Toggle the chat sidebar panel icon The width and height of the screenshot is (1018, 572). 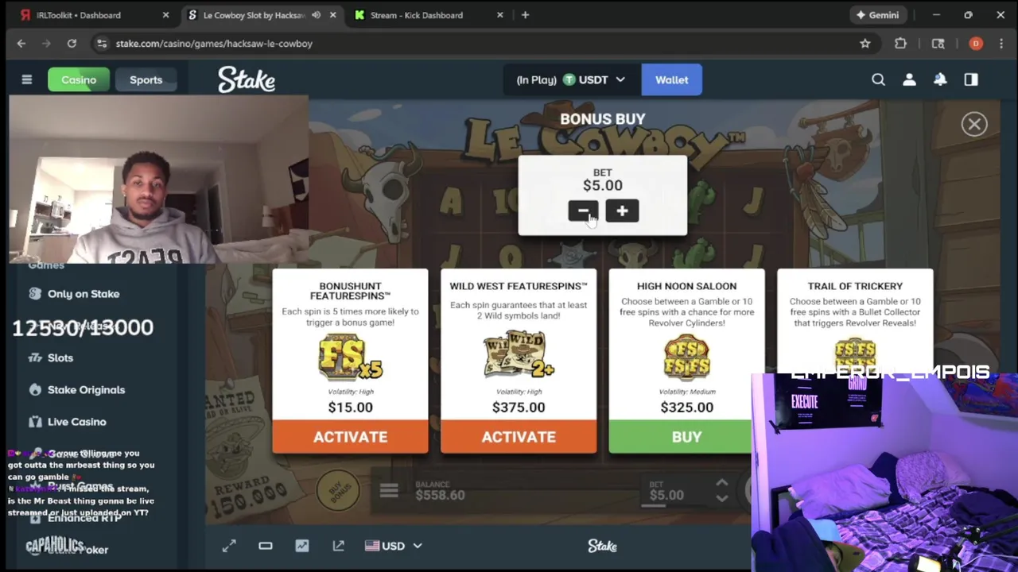(971, 79)
